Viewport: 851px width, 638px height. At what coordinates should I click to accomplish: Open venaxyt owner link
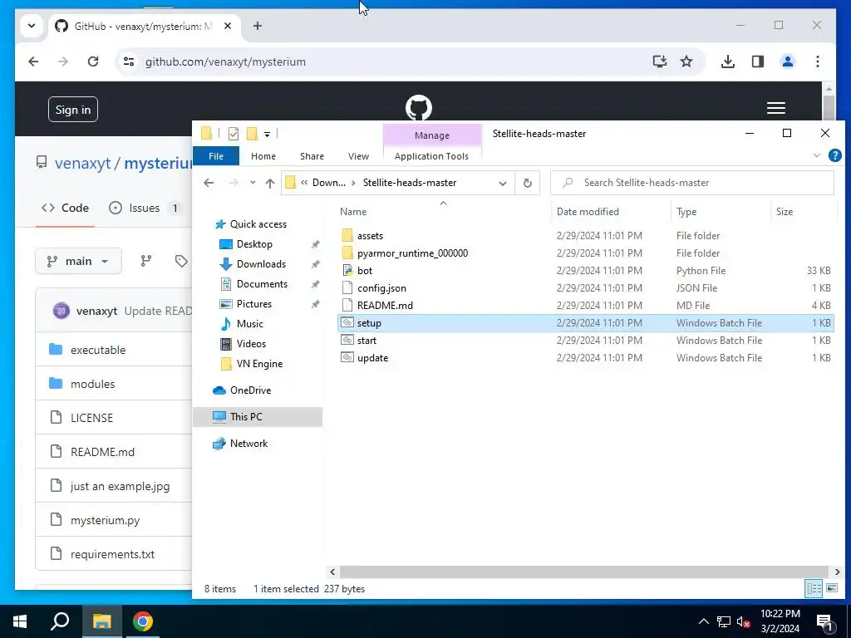tap(82, 163)
